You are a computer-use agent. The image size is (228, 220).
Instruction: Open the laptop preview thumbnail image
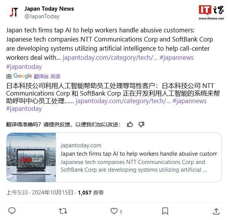31,157
